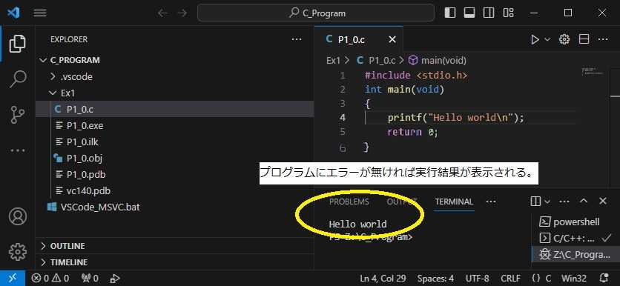Close the P1_0.c editor tab
This screenshot has height=286, width=620.
point(392,39)
